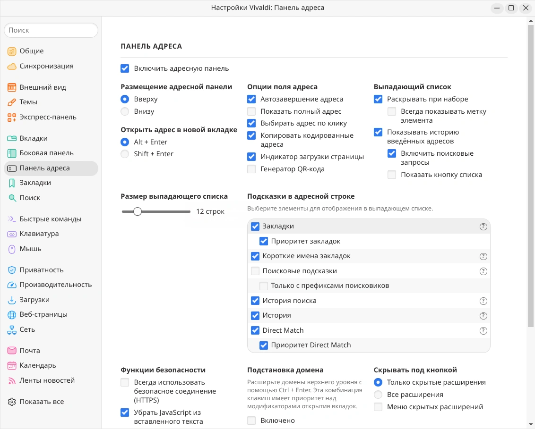Click the Sync cloud icon in sidebar
The width and height of the screenshot is (535, 429).
pyautogui.click(x=12, y=67)
